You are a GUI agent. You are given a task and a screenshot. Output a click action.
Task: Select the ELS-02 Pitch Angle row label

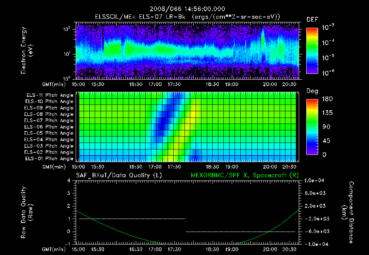pyautogui.click(x=49, y=152)
